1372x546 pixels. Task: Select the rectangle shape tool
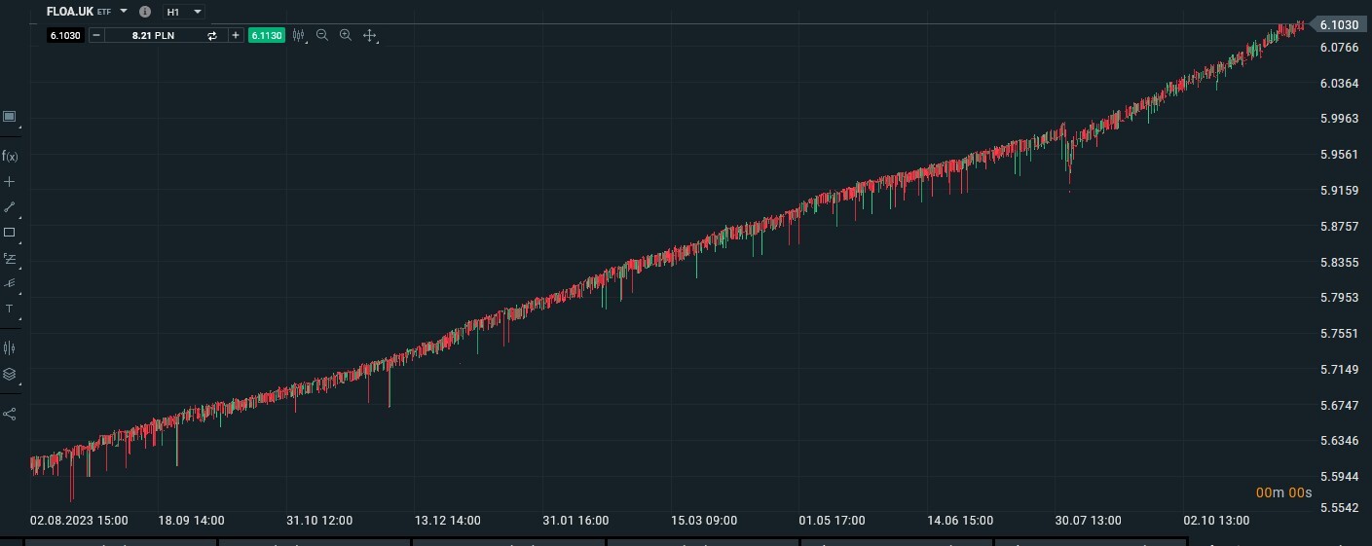pos(10,233)
